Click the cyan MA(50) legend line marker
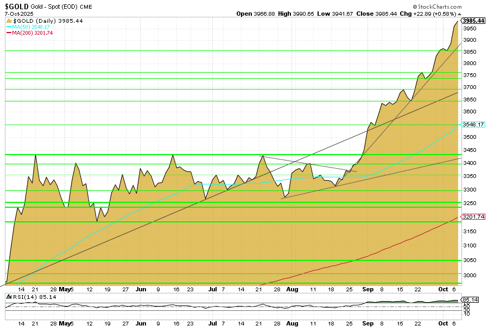 9,26
